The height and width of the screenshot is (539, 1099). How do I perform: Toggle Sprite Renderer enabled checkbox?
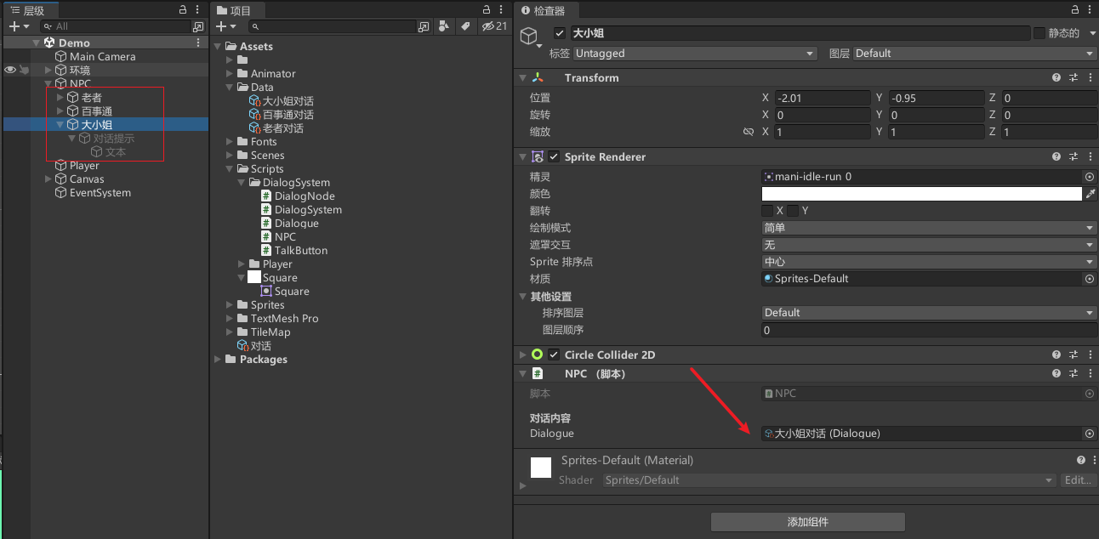click(x=554, y=157)
